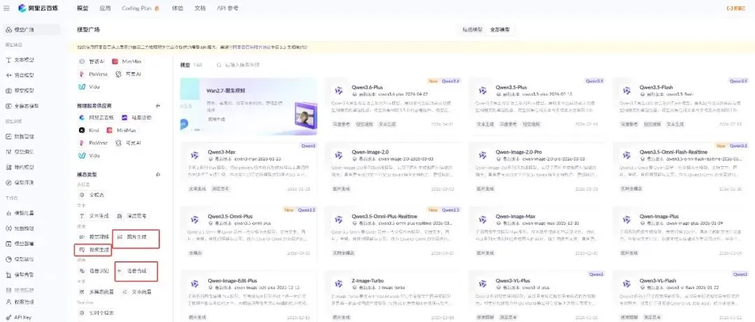
Task: Switch to the 全部模型 tab
Action: 500,29
